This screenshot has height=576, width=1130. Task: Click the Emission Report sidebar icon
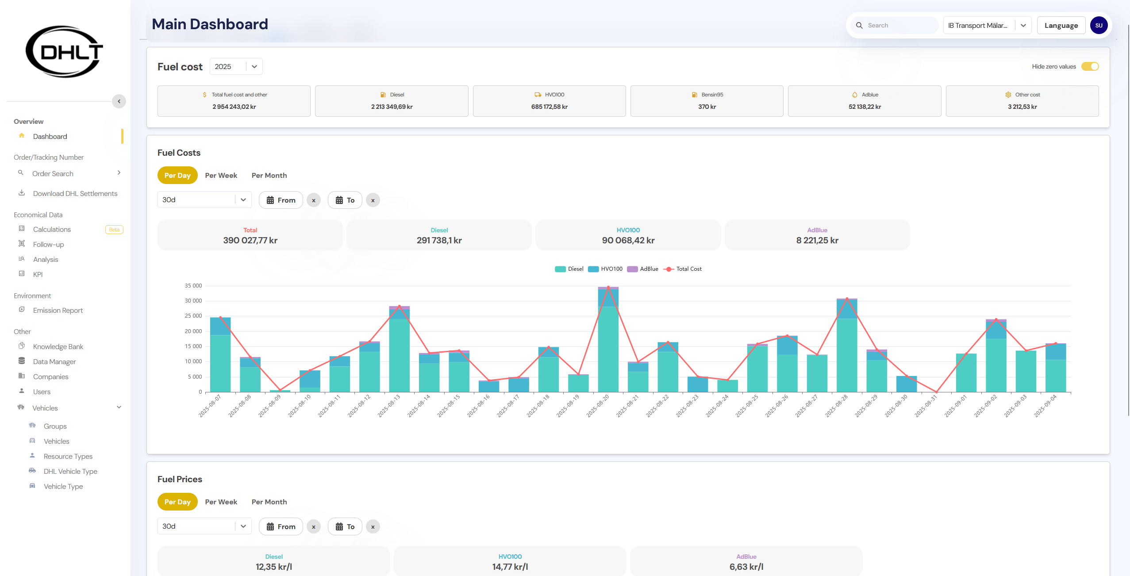22,310
